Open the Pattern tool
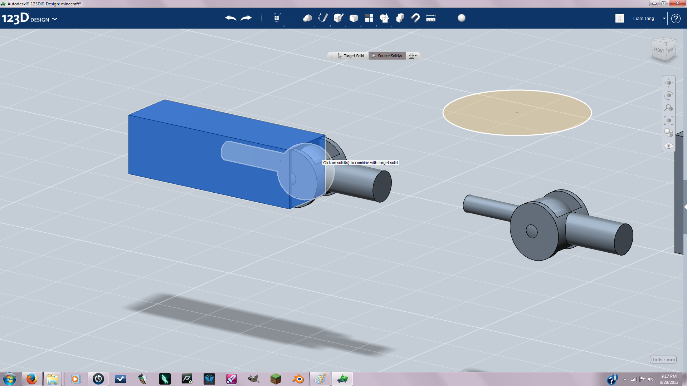The image size is (687, 386). 369,18
